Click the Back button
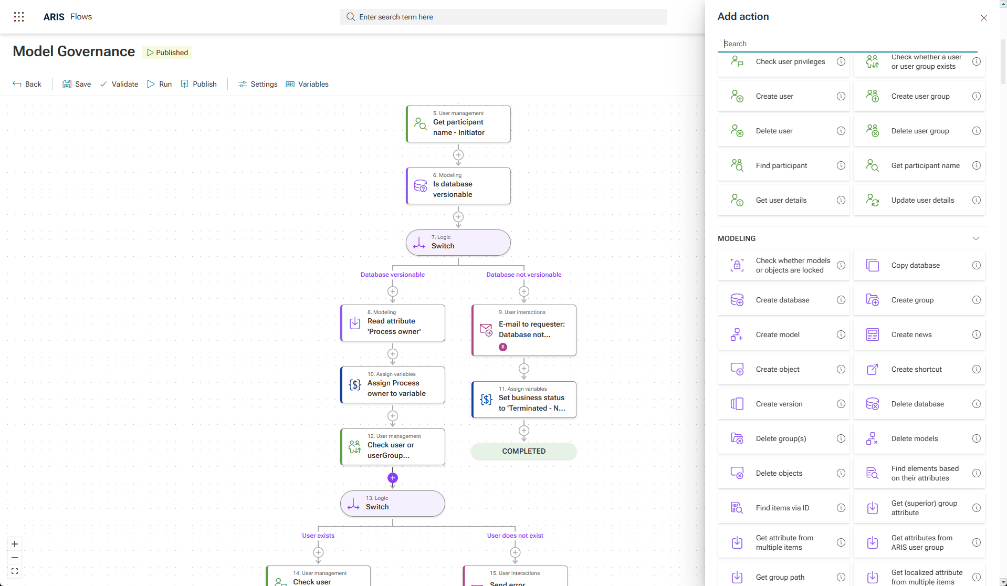Viewport: 1007px width, 586px height. 27,84
